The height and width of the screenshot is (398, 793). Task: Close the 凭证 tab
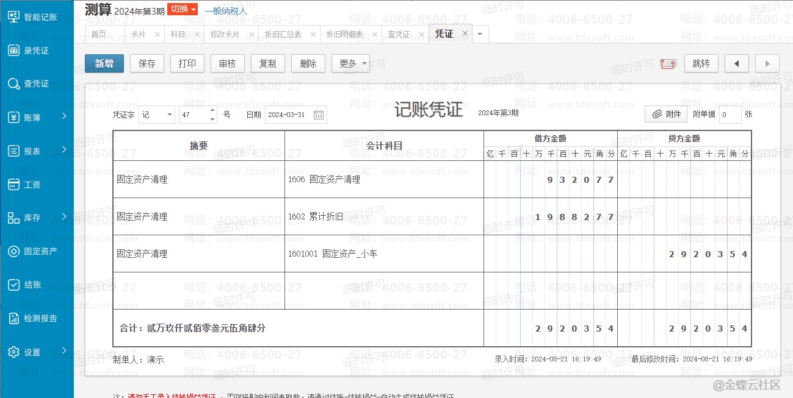point(465,34)
